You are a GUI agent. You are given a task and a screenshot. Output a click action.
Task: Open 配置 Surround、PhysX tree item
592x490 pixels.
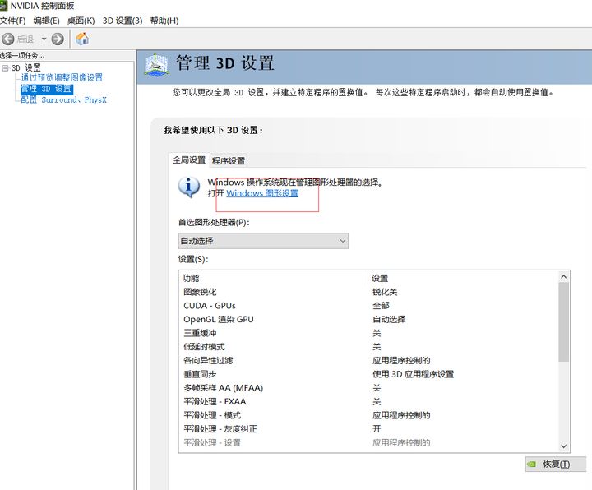63,100
